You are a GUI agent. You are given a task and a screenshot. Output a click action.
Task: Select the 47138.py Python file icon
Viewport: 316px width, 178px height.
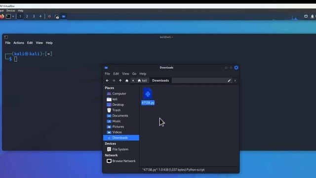tap(148, 93)
